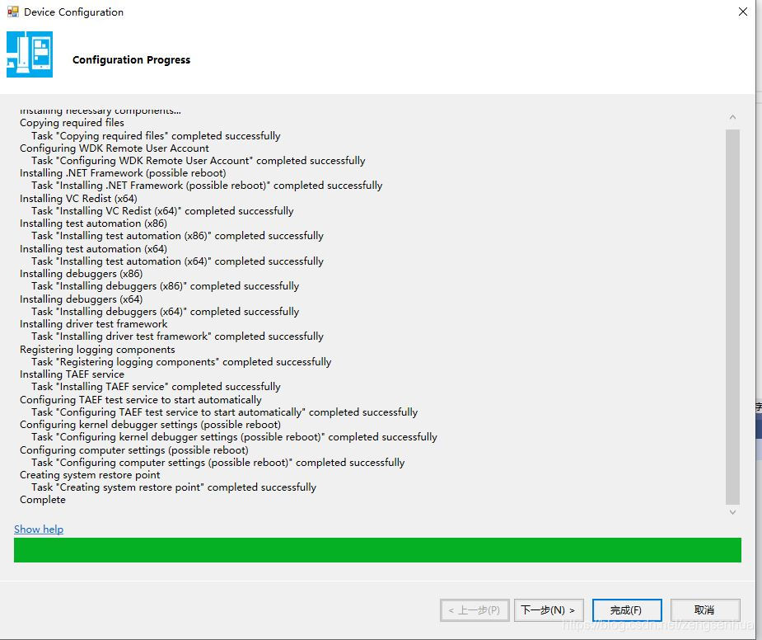Image resolution: width=762 pixels, height=640 pixels.
Task: Click the green configuration progress bar
Action: [377, 550]
